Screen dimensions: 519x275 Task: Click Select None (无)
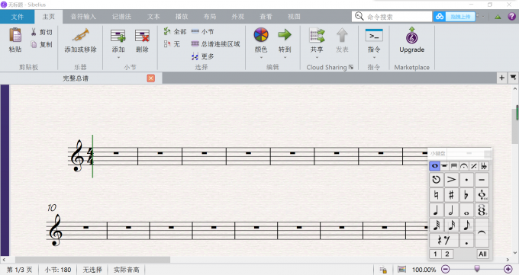(x=172, y=44)
